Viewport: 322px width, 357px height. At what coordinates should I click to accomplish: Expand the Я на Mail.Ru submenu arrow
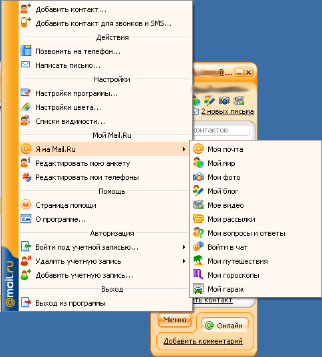[x=184, y=149]
